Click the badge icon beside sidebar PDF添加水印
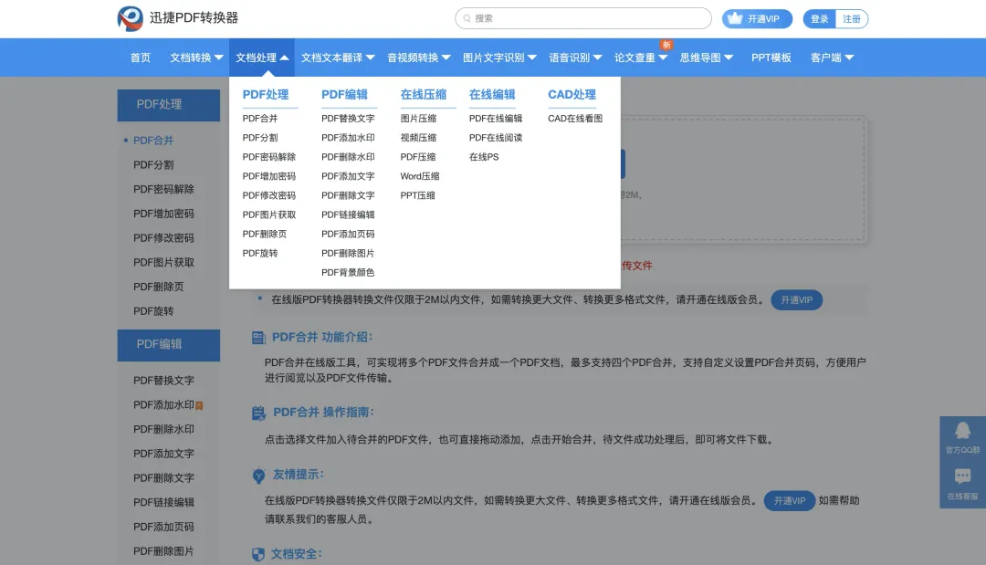 pos(199,405)
